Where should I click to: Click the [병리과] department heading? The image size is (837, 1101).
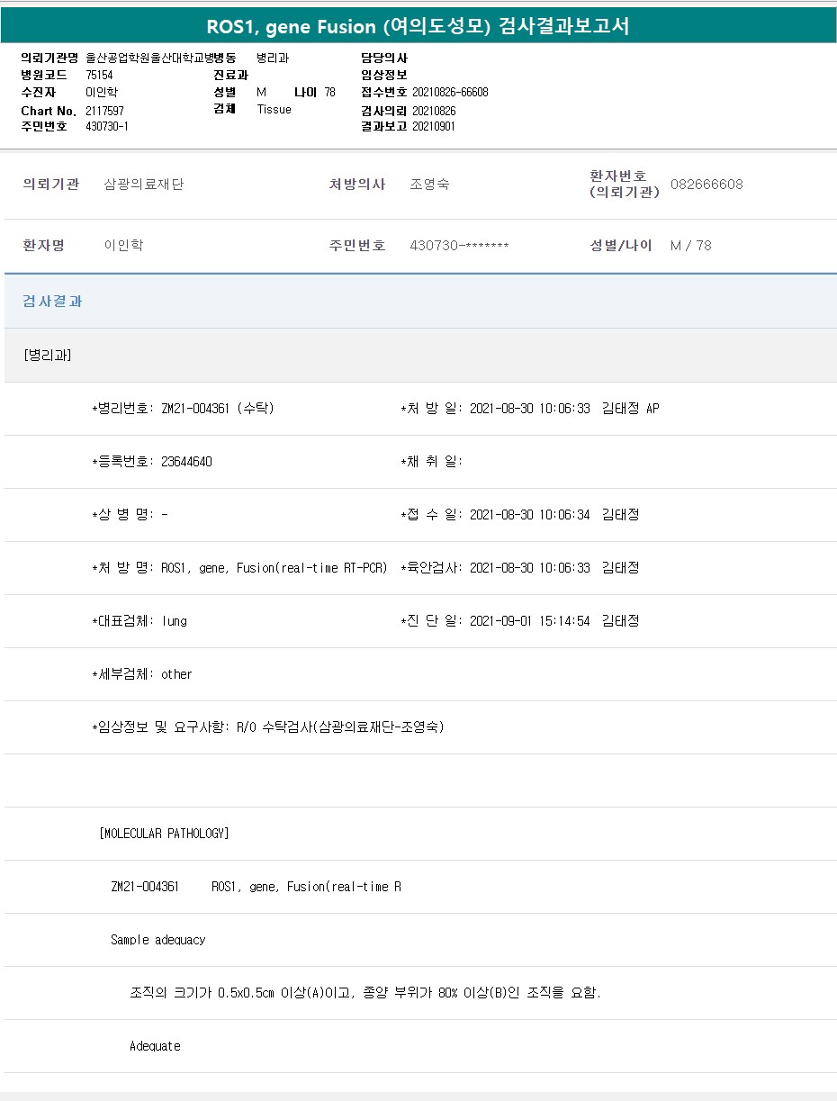point(48,355)
